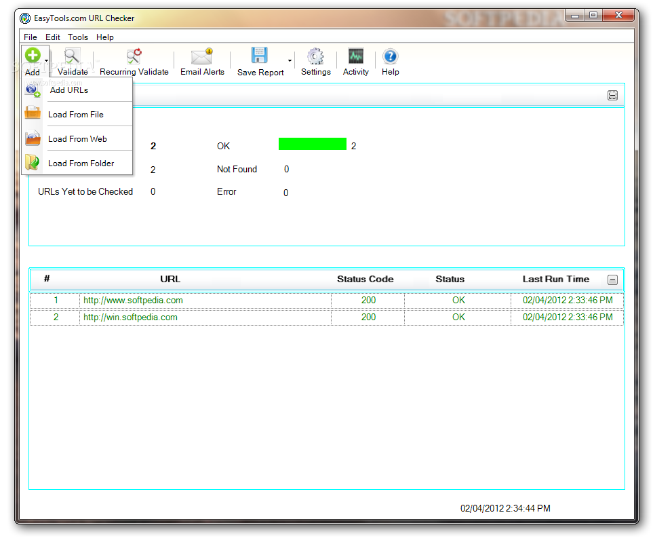653x538 pixels.
Task: Click the # column header
Action: click(47, 278)
